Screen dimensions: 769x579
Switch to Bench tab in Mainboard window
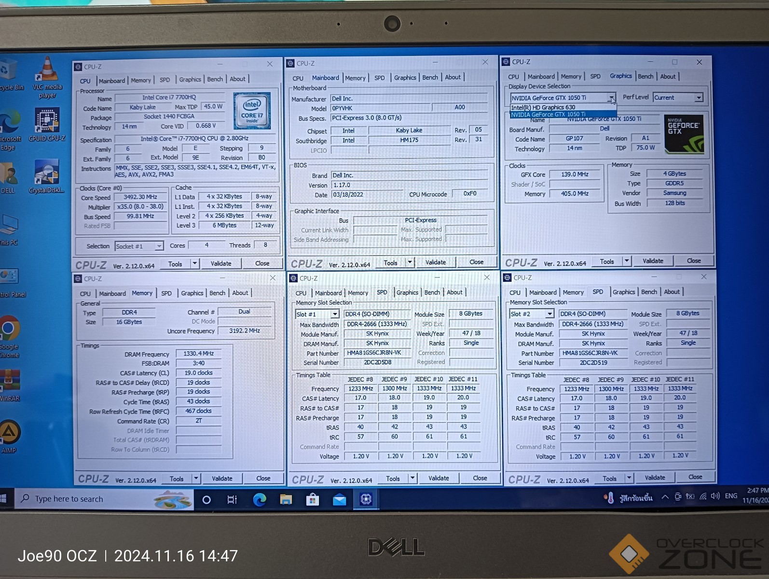point(430,77)
